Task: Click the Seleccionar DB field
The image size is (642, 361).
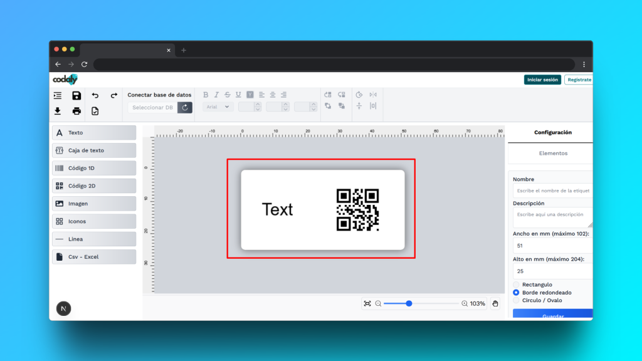Action: (153, 107)
